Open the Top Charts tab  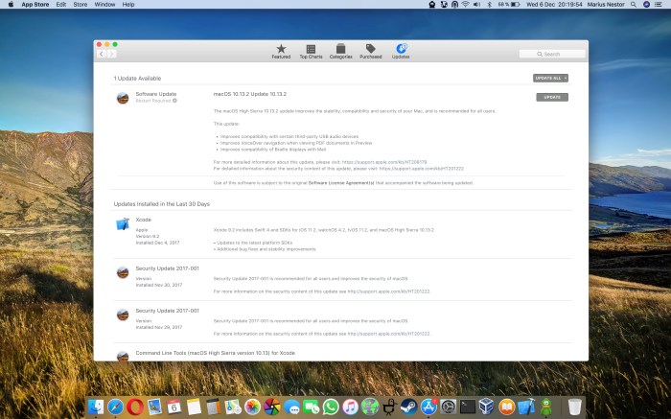click(x=311, y=51)
